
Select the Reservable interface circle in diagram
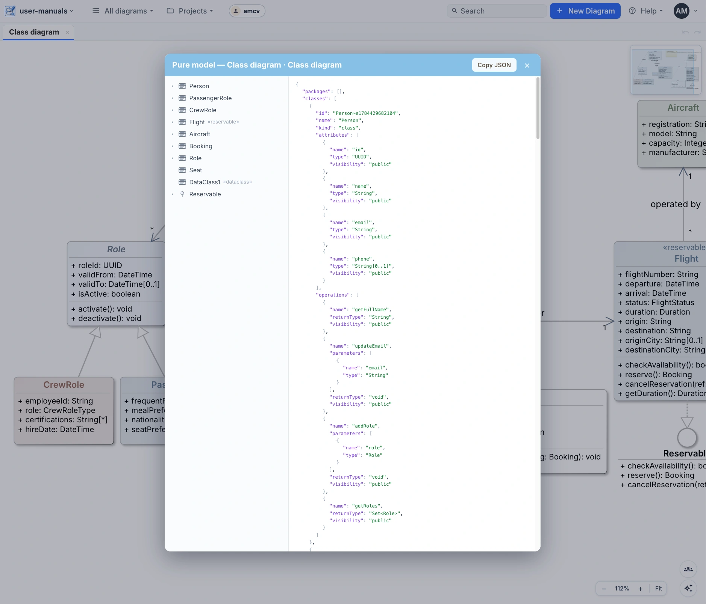687,438
